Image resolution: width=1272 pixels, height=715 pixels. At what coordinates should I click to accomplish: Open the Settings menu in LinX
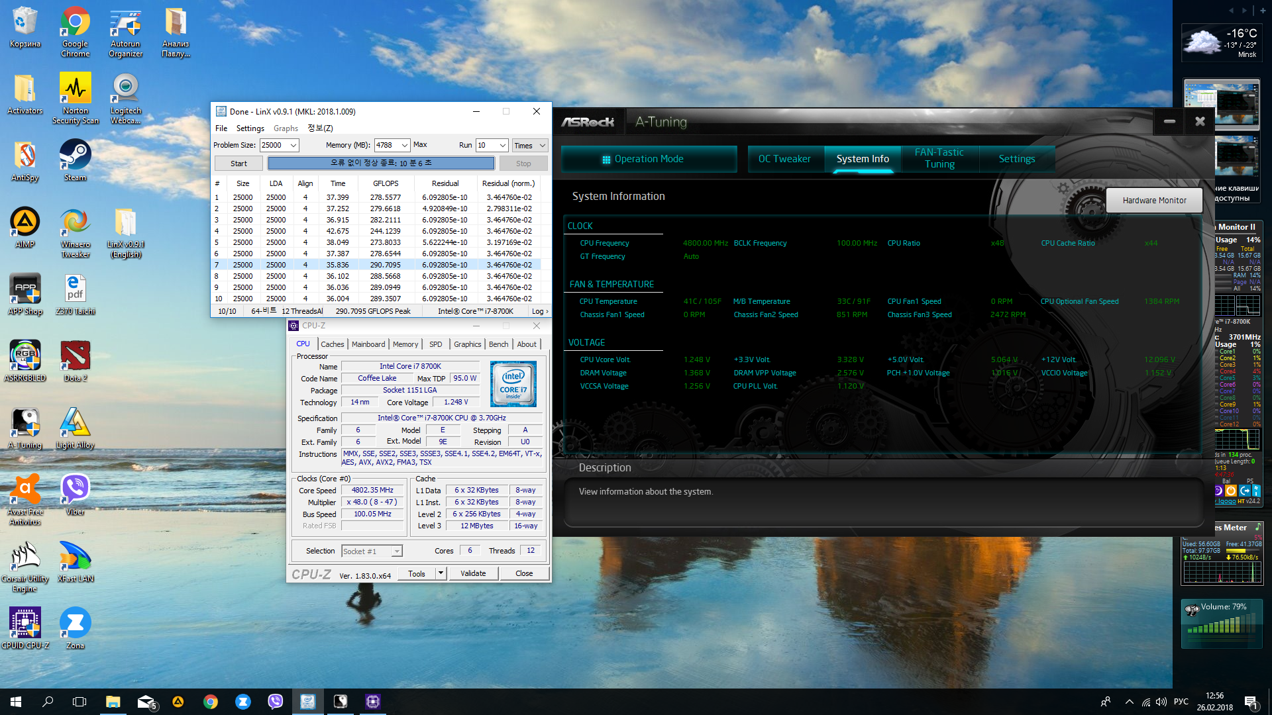250,128
